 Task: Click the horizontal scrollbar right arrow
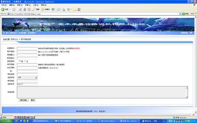(193, 115)
